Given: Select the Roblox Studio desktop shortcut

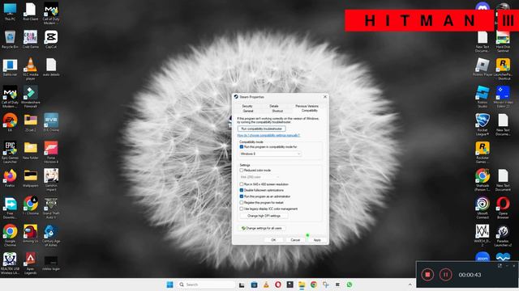Looking at the screenshot, I should [x=483, y=97].
